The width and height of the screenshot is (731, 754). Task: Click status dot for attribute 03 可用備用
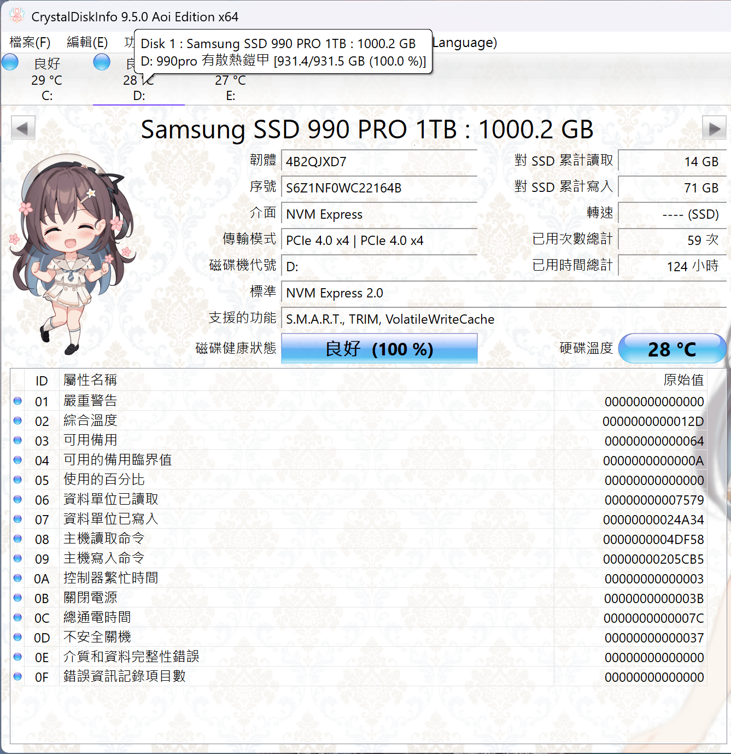click(17, 440)
